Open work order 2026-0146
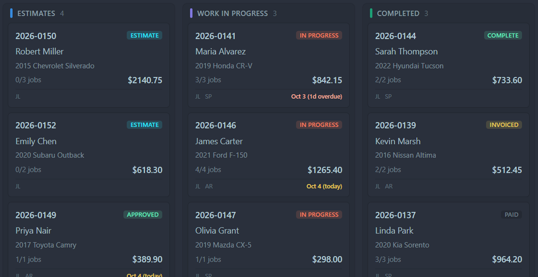538x277 pixels. [215, 125]
